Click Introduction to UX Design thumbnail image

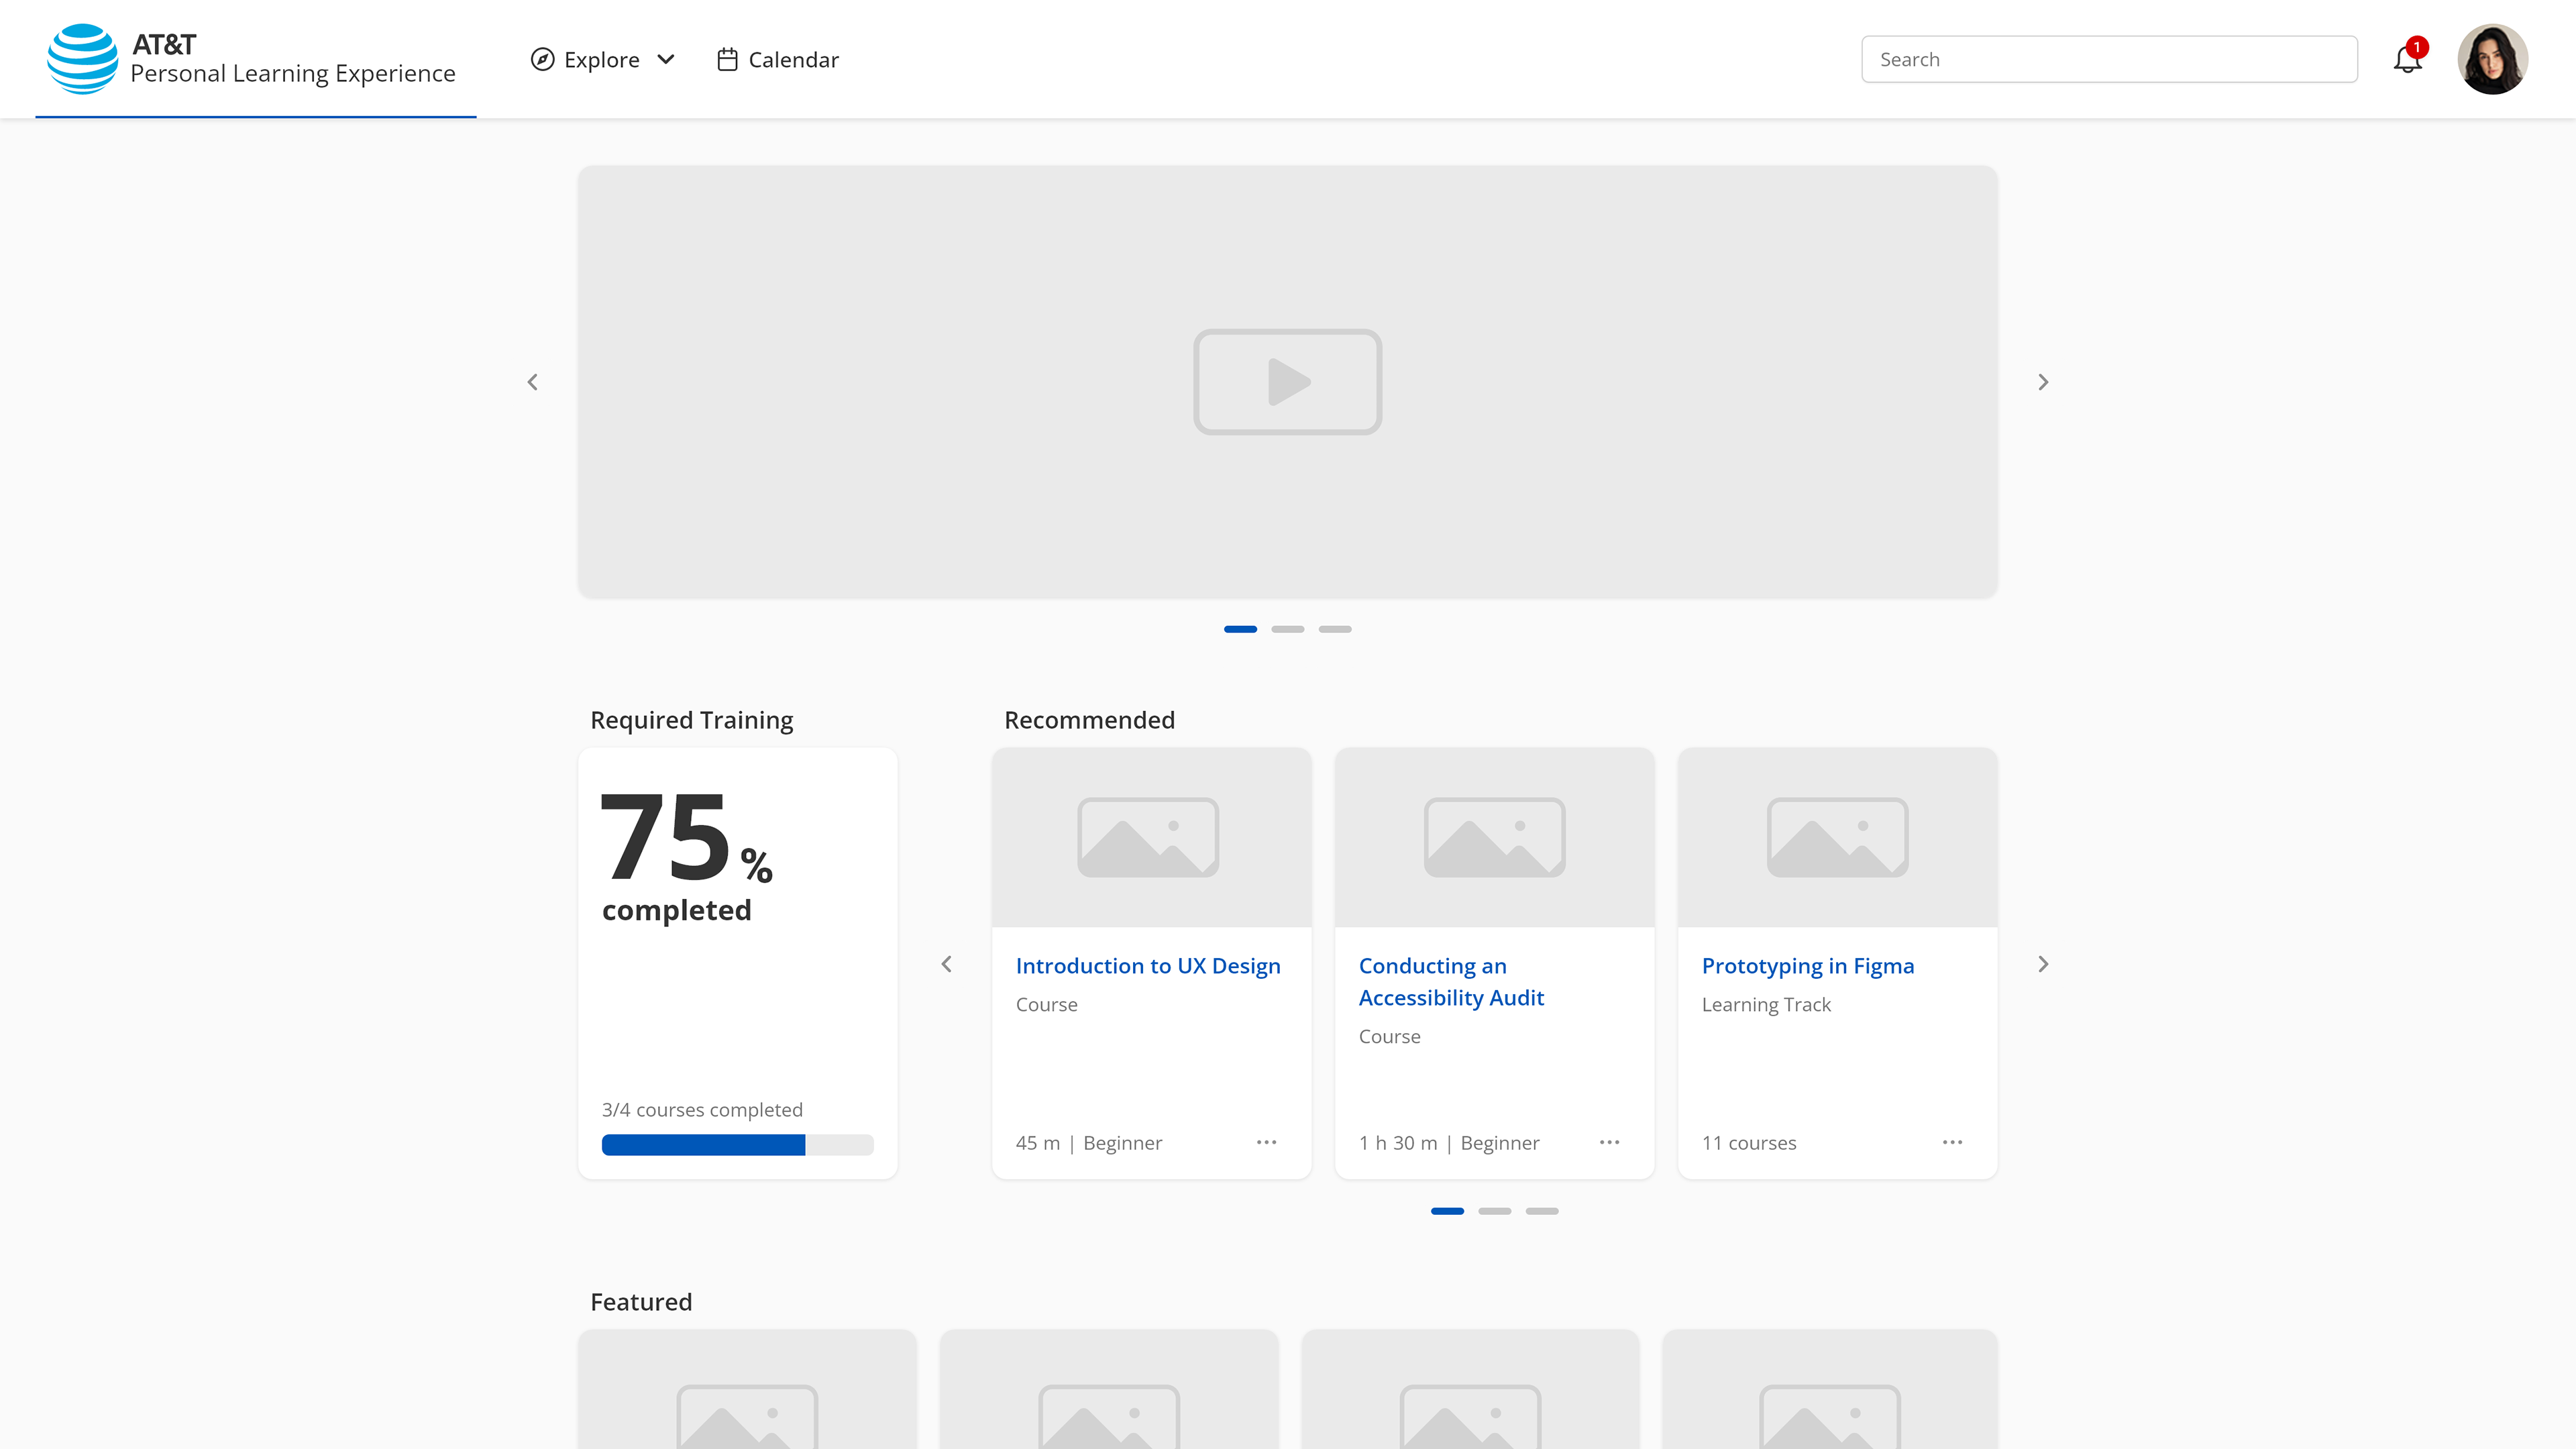click(1151, 837)
